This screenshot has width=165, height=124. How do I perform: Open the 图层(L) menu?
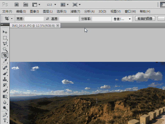click(48, 12)
